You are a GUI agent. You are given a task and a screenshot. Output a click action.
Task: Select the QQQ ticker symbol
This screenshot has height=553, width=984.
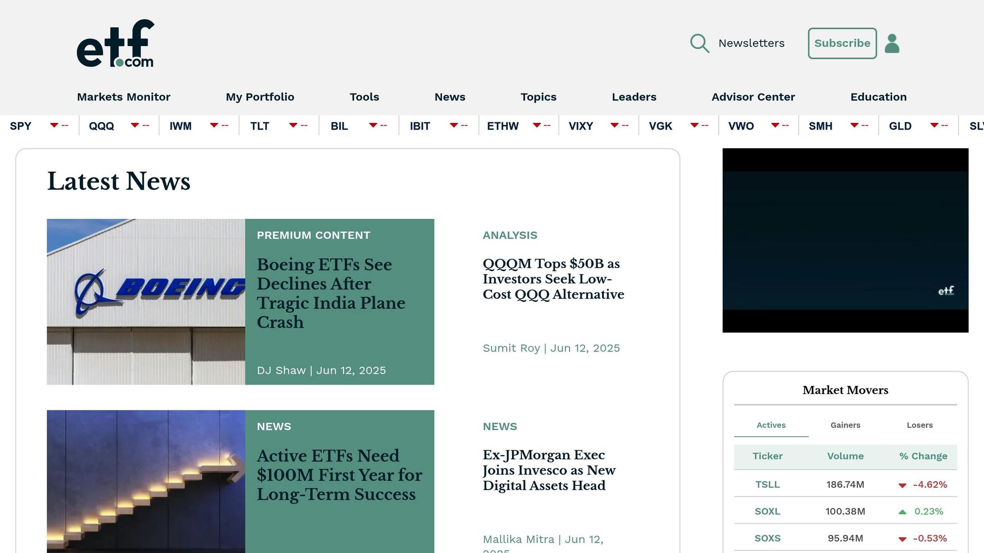101,126
